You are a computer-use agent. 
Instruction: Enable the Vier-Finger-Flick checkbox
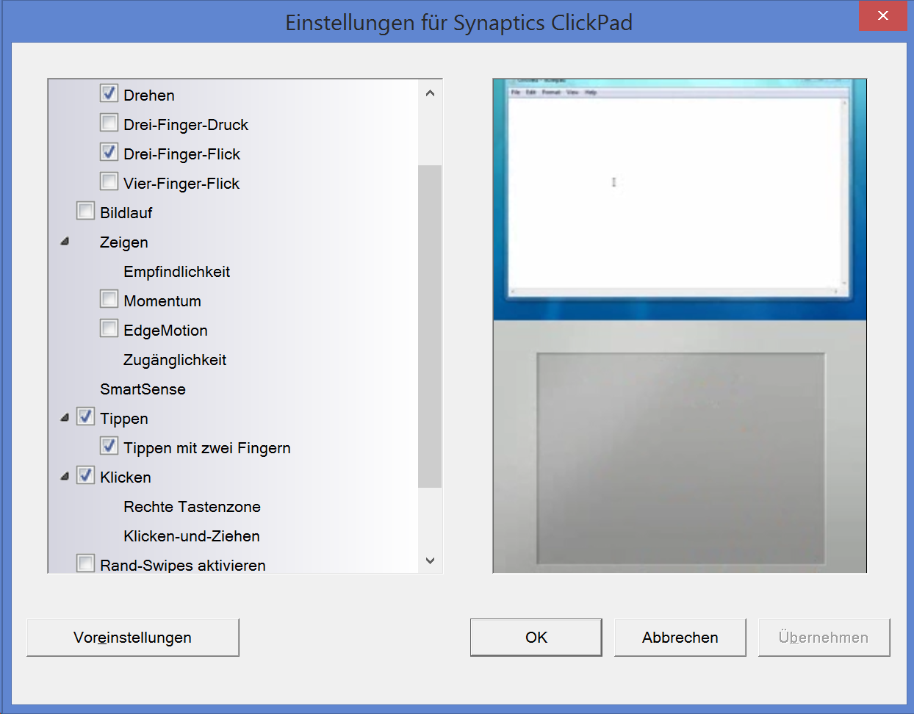pos(109,181)
